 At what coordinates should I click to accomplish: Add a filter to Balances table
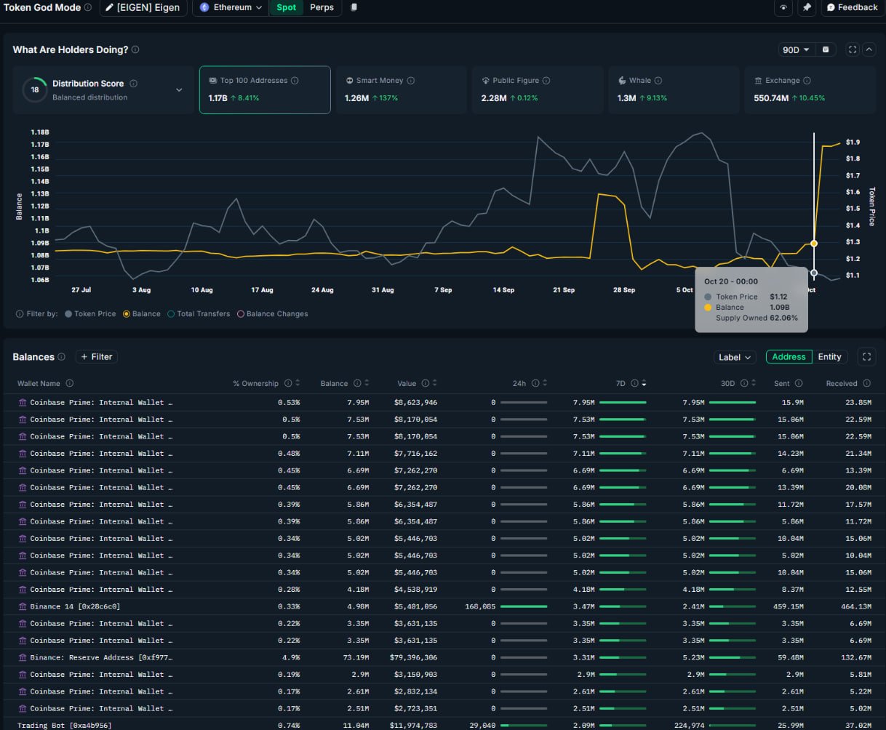point(97,357)
